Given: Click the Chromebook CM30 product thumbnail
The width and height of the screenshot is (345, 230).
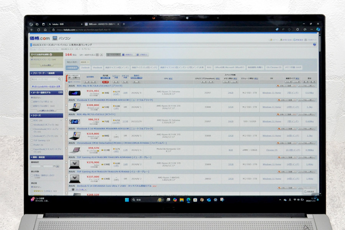Looking at the screenshot, I should pos(75,150).
